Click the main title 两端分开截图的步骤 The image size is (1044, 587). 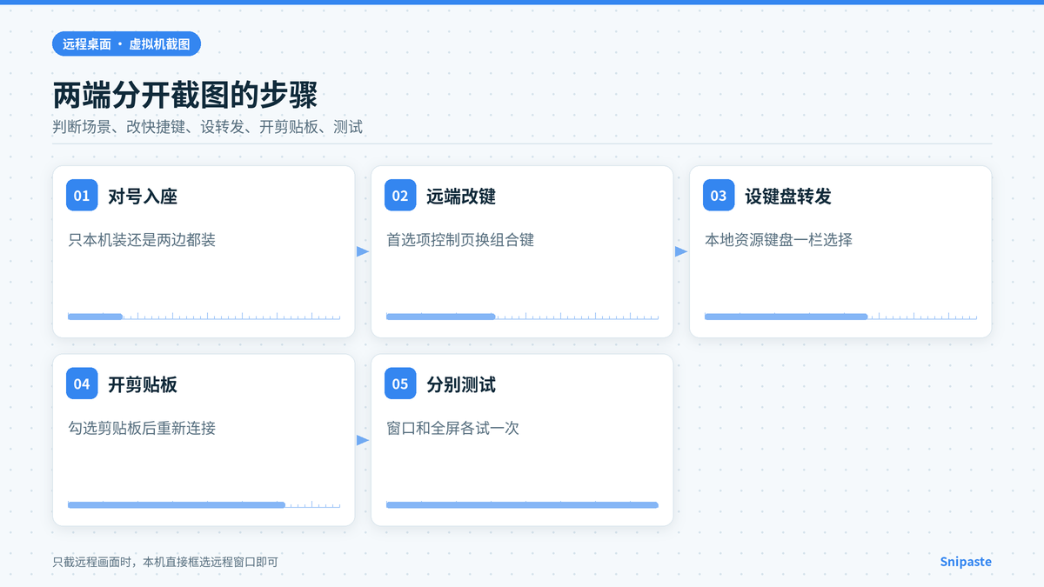tap(184, 95)
